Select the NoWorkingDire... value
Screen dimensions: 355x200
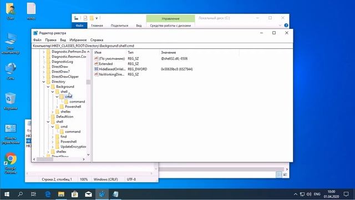pos(111,74)
